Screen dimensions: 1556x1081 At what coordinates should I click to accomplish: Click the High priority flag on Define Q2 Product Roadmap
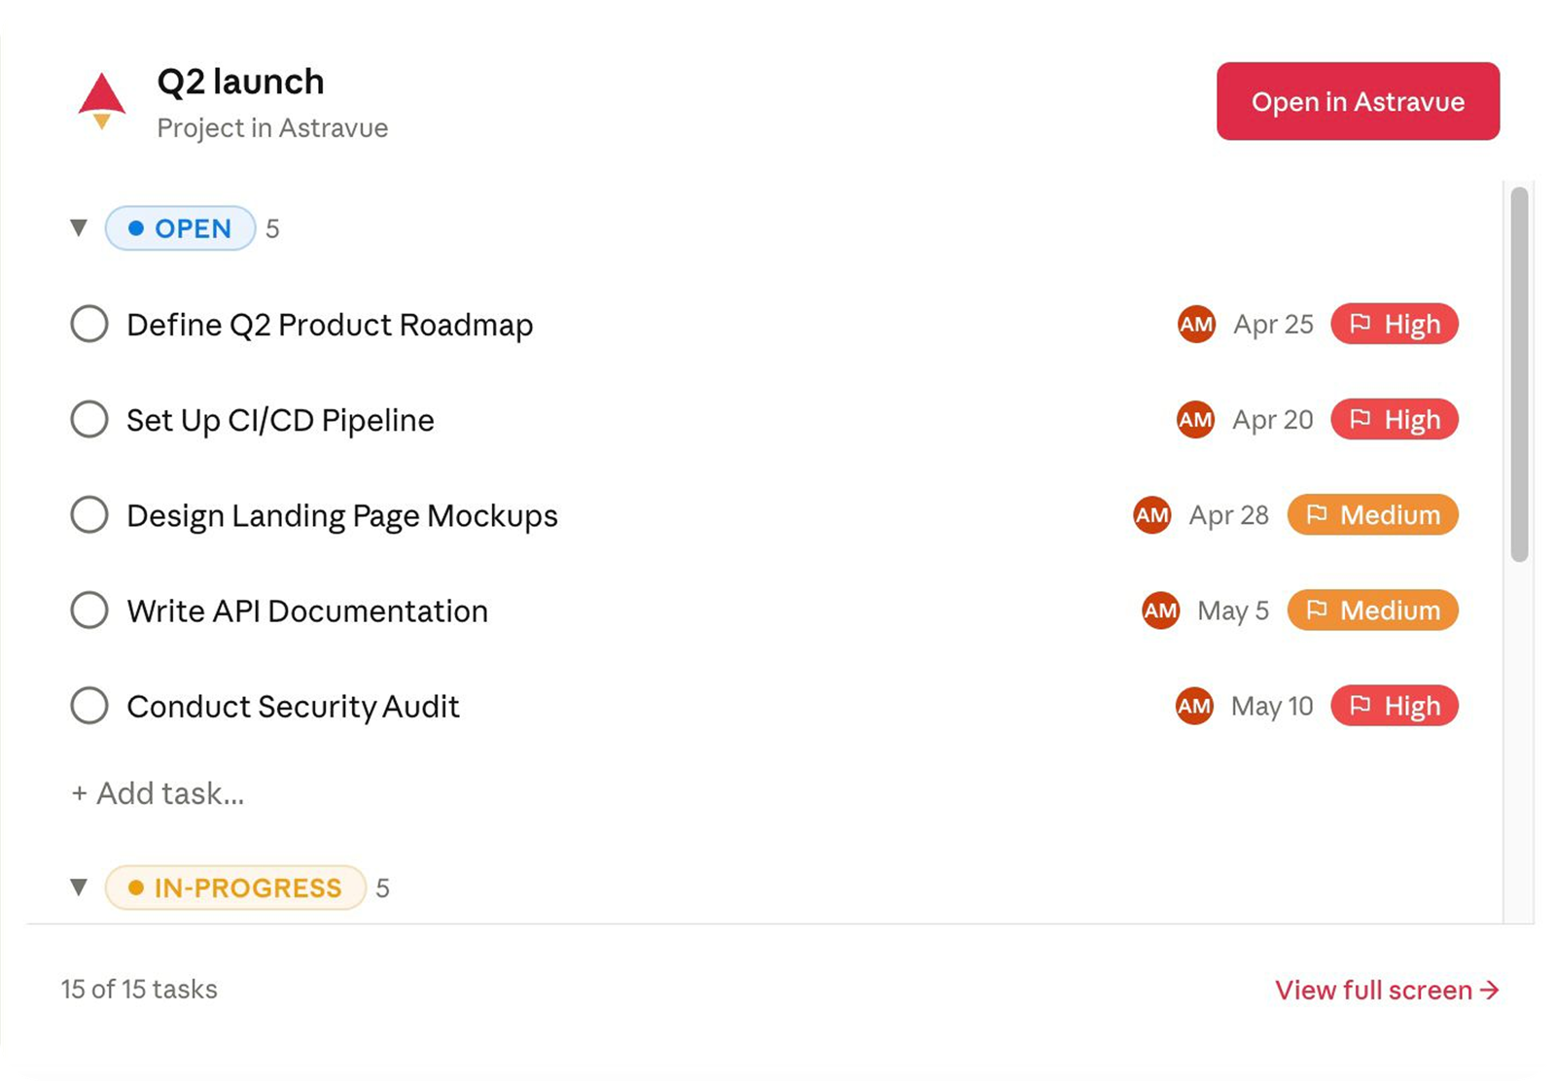click(1395, 325)
